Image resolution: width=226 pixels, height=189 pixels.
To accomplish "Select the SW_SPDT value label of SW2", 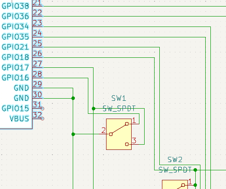I will point(175,170).
